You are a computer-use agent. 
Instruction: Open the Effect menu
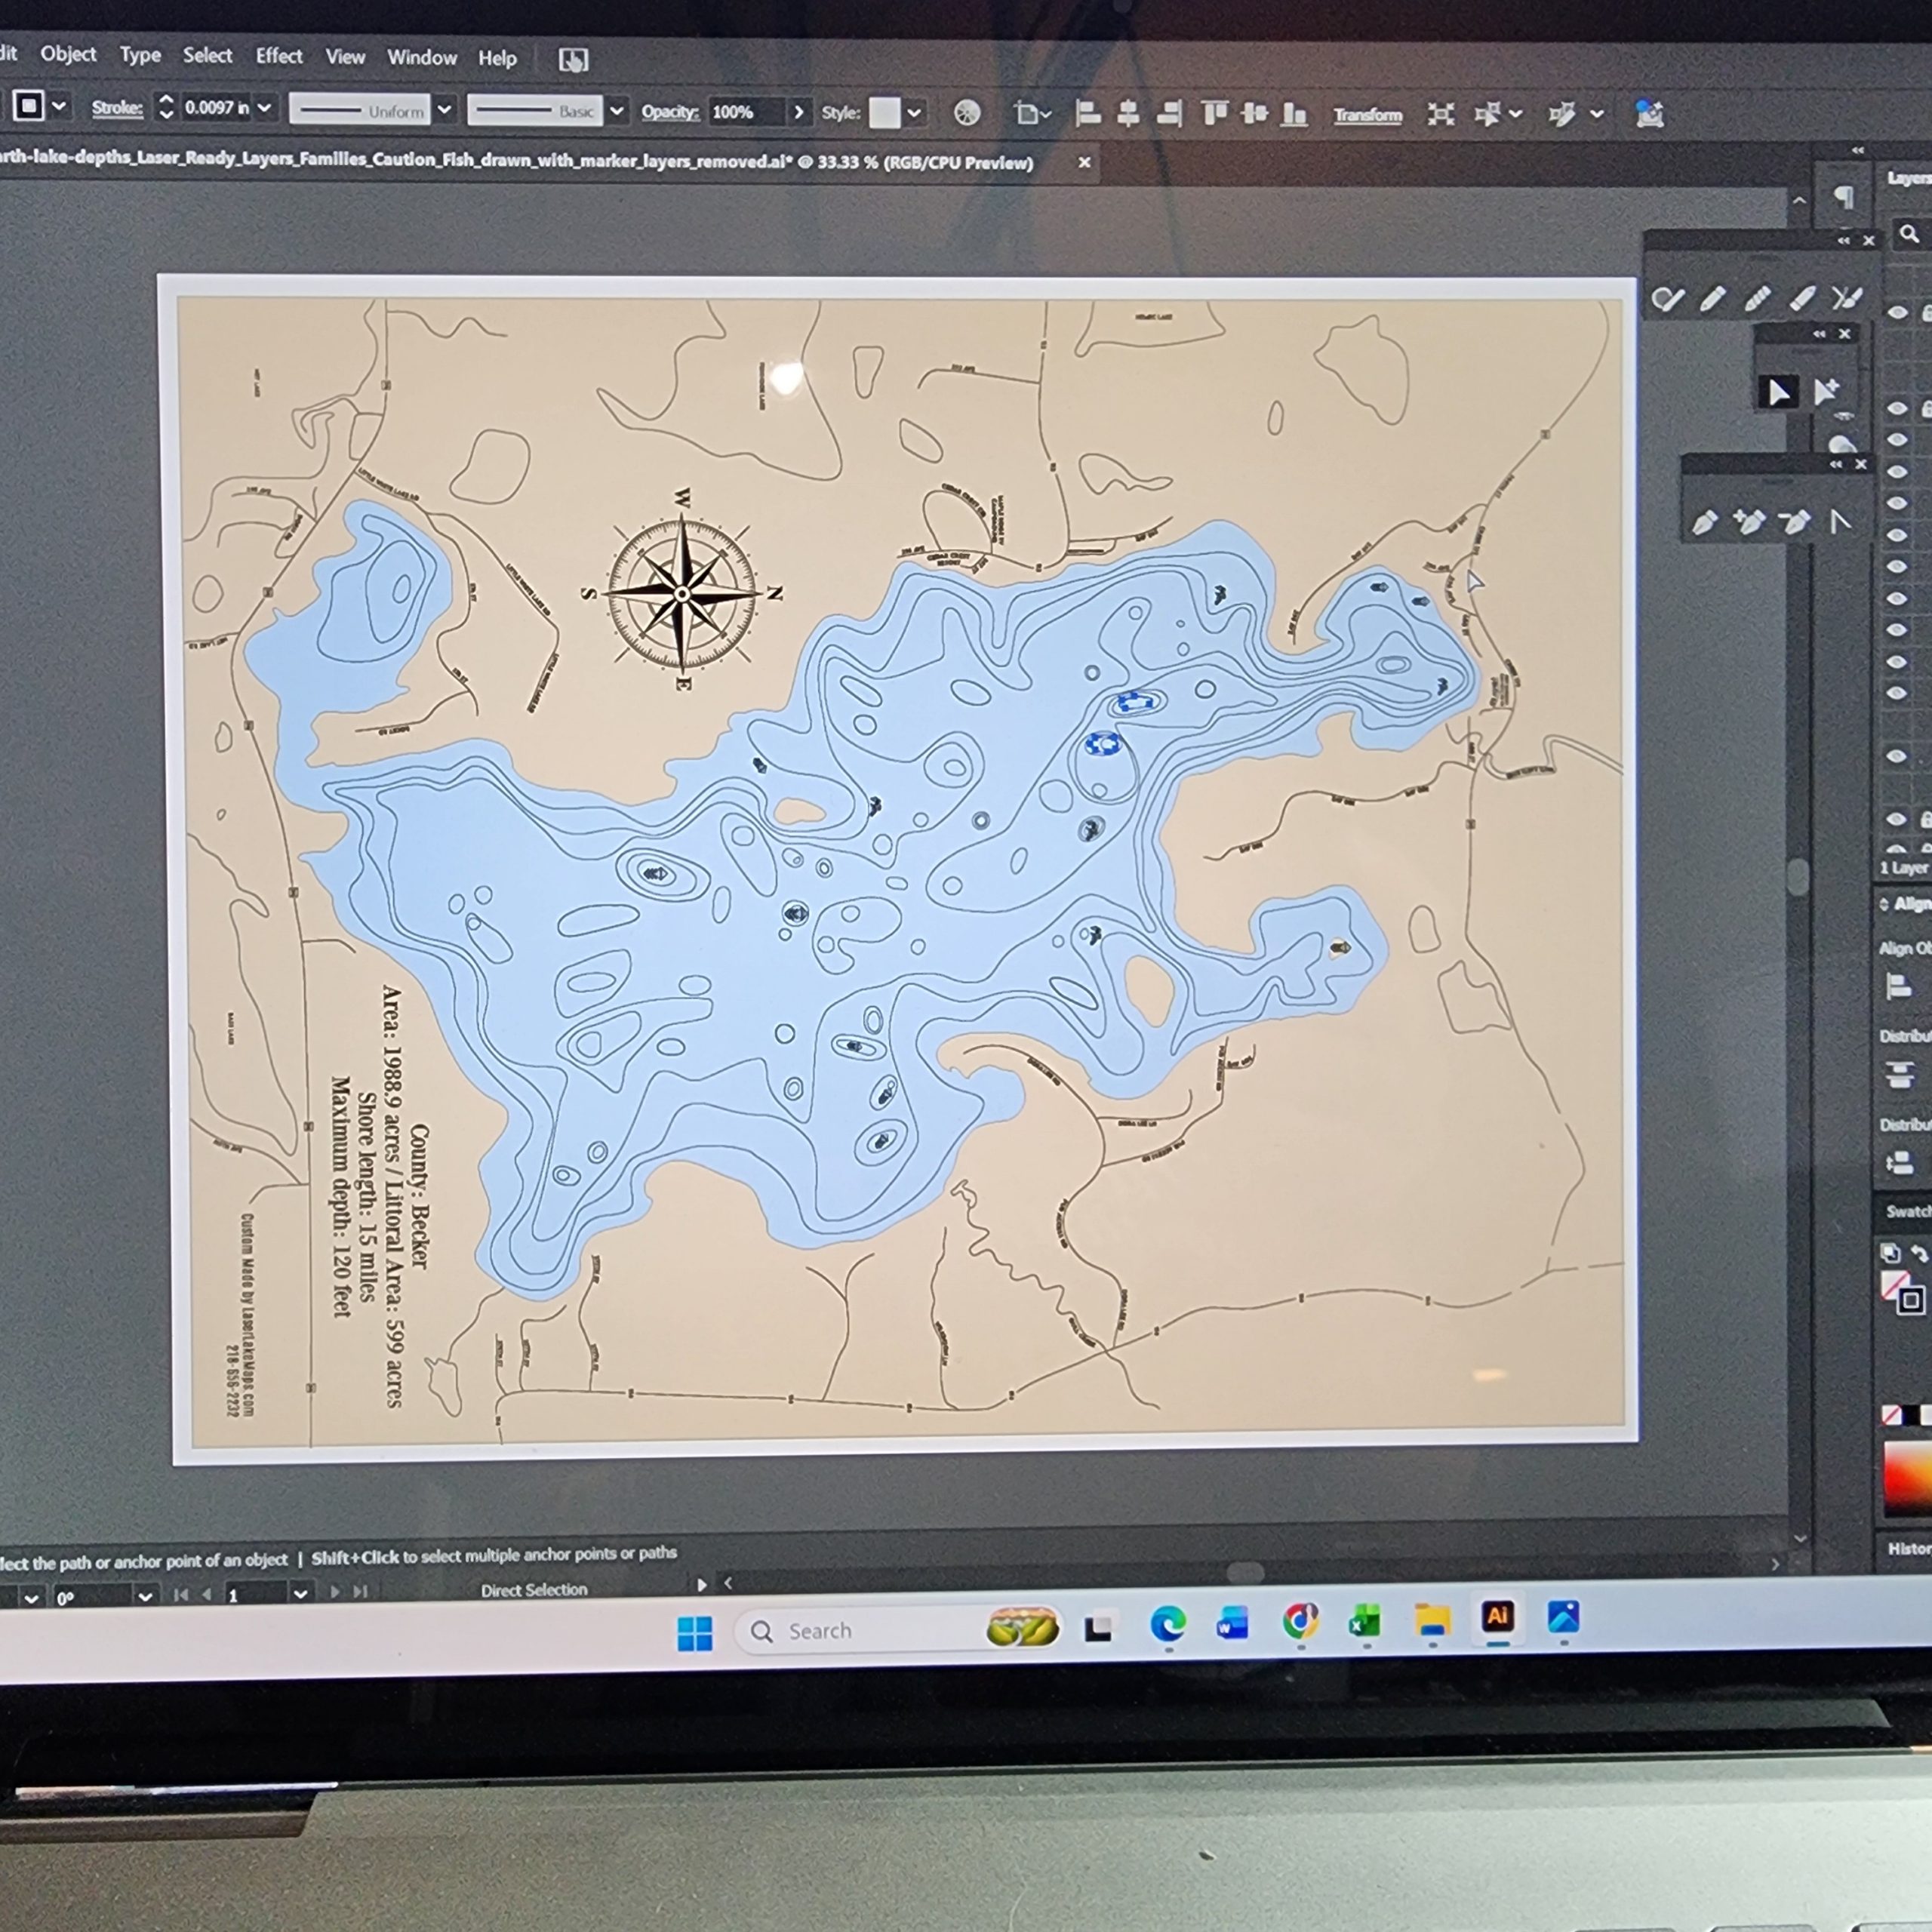(x=279, y=56)
